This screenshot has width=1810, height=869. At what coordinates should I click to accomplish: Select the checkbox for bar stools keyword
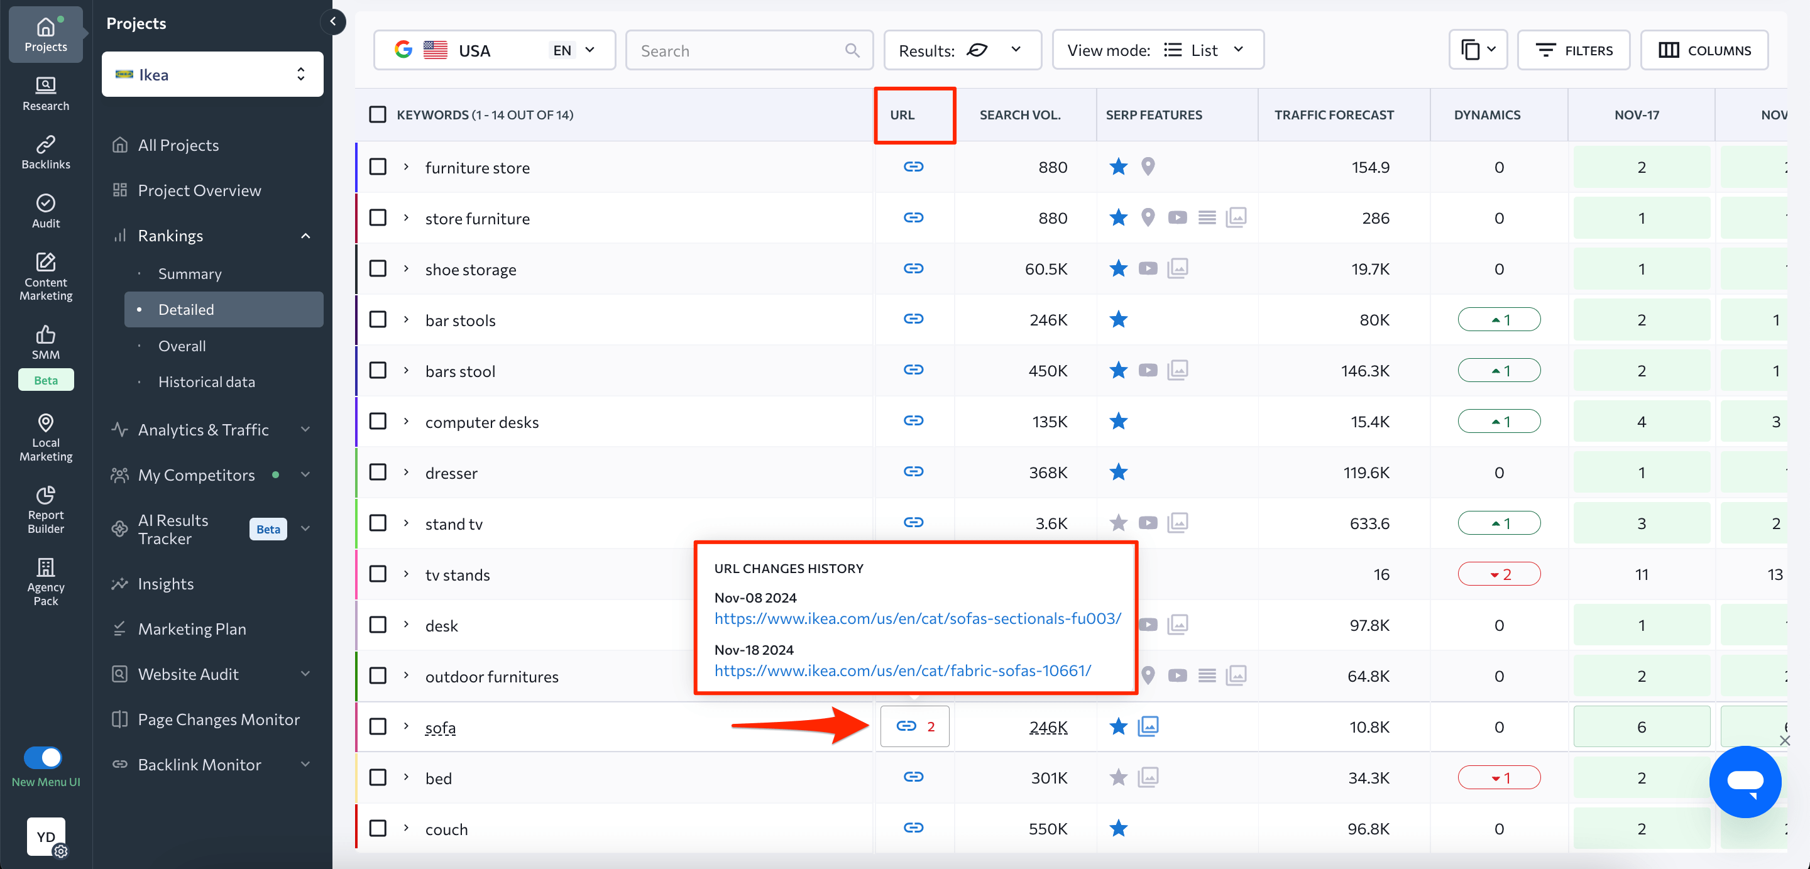click(x=377, y=319)
